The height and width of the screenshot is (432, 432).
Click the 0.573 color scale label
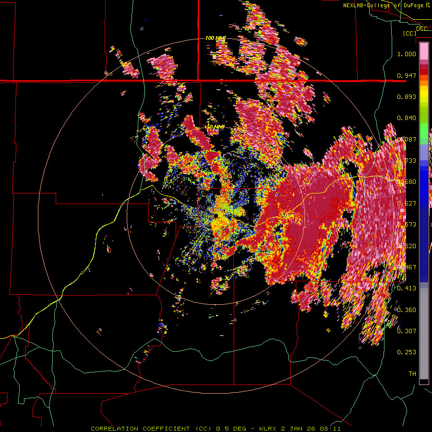[x=407, y=225]
